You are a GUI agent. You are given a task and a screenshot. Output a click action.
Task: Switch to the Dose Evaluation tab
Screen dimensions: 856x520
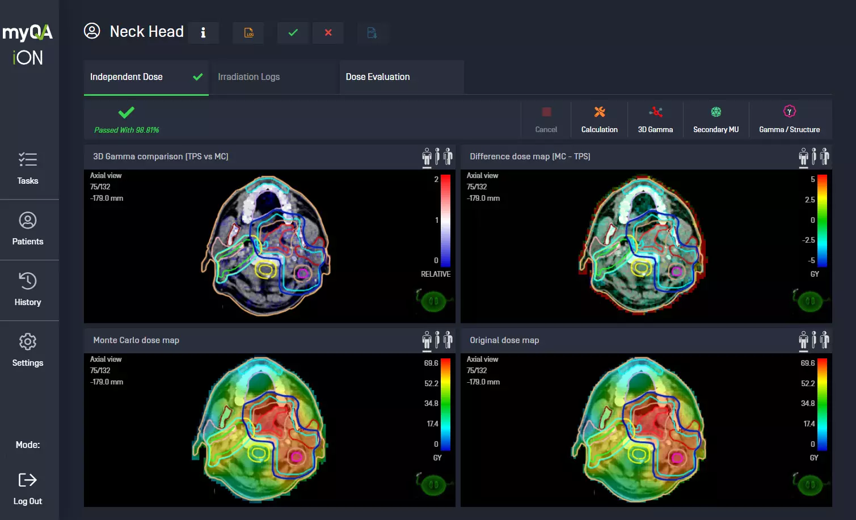[x=378, y=77]
